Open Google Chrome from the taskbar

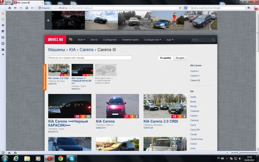click(60, 158)
